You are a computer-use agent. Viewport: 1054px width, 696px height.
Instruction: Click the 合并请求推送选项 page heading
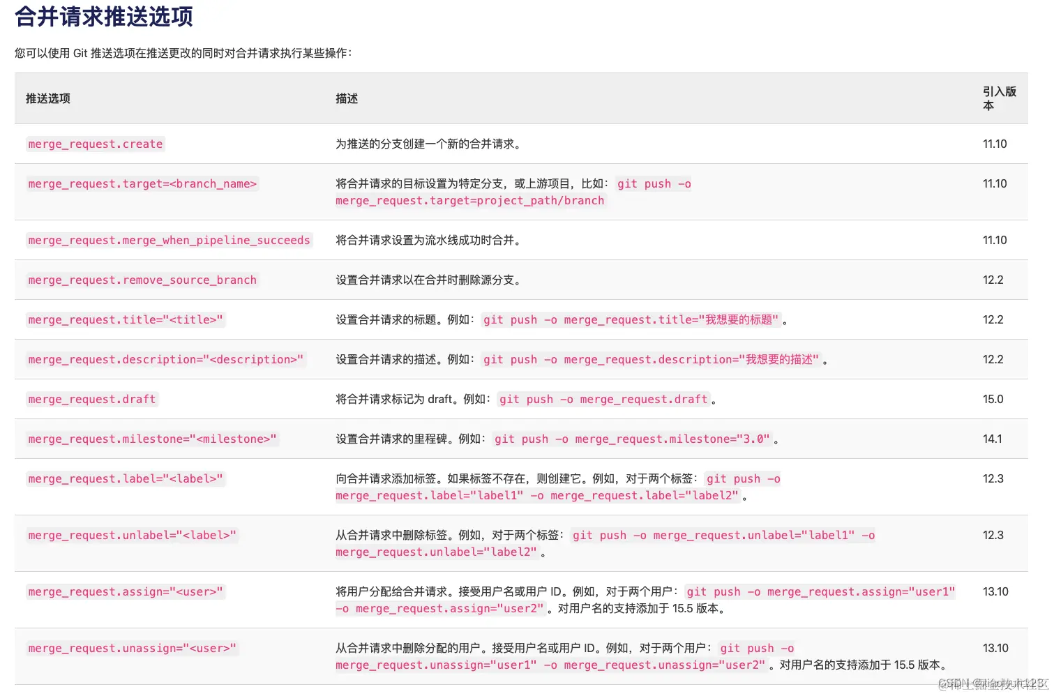pos(104,15)
